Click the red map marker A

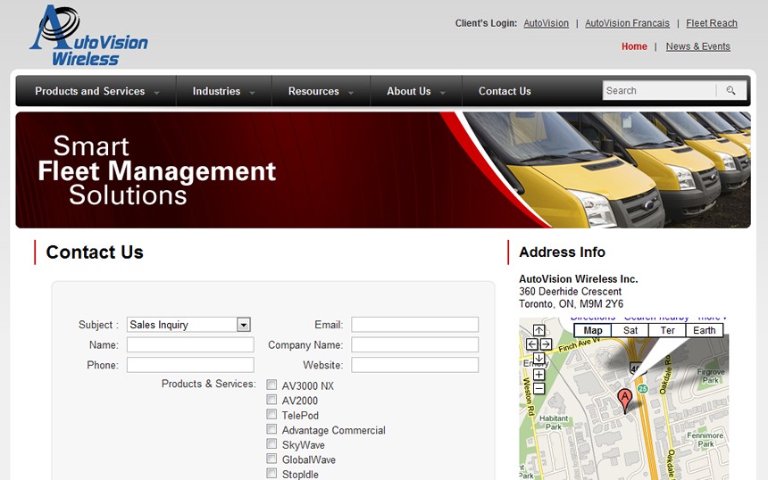[624, 401]
